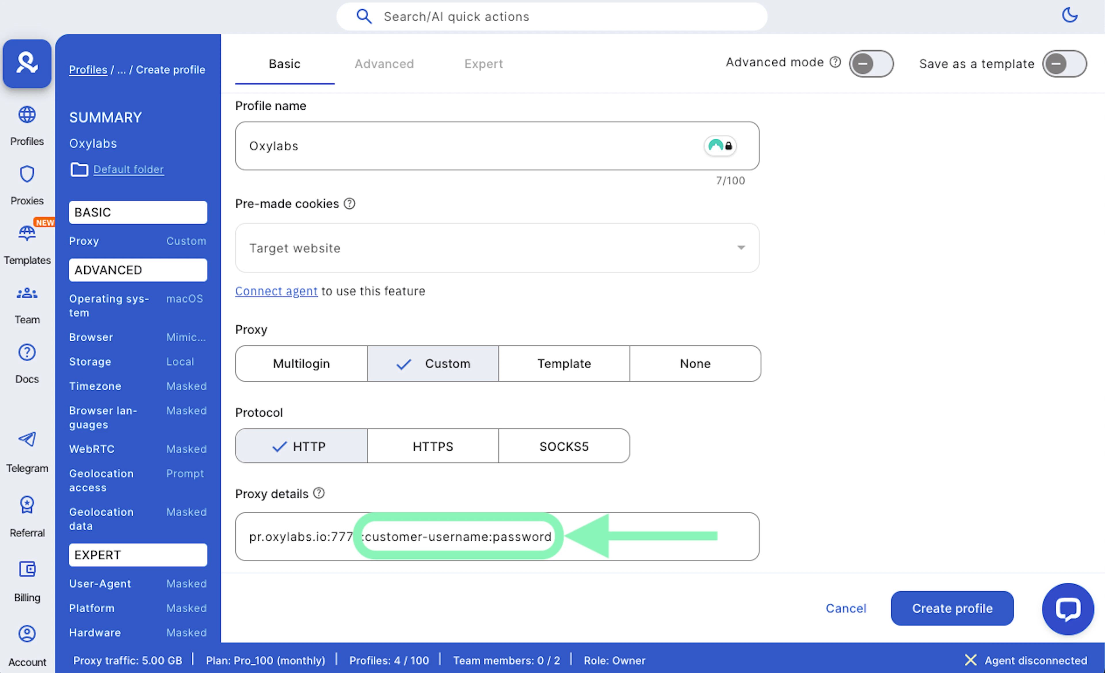This screenshot has width=1105, height=673.
Task: Click Agent disconnected X icon
Action: coord(970,660)
